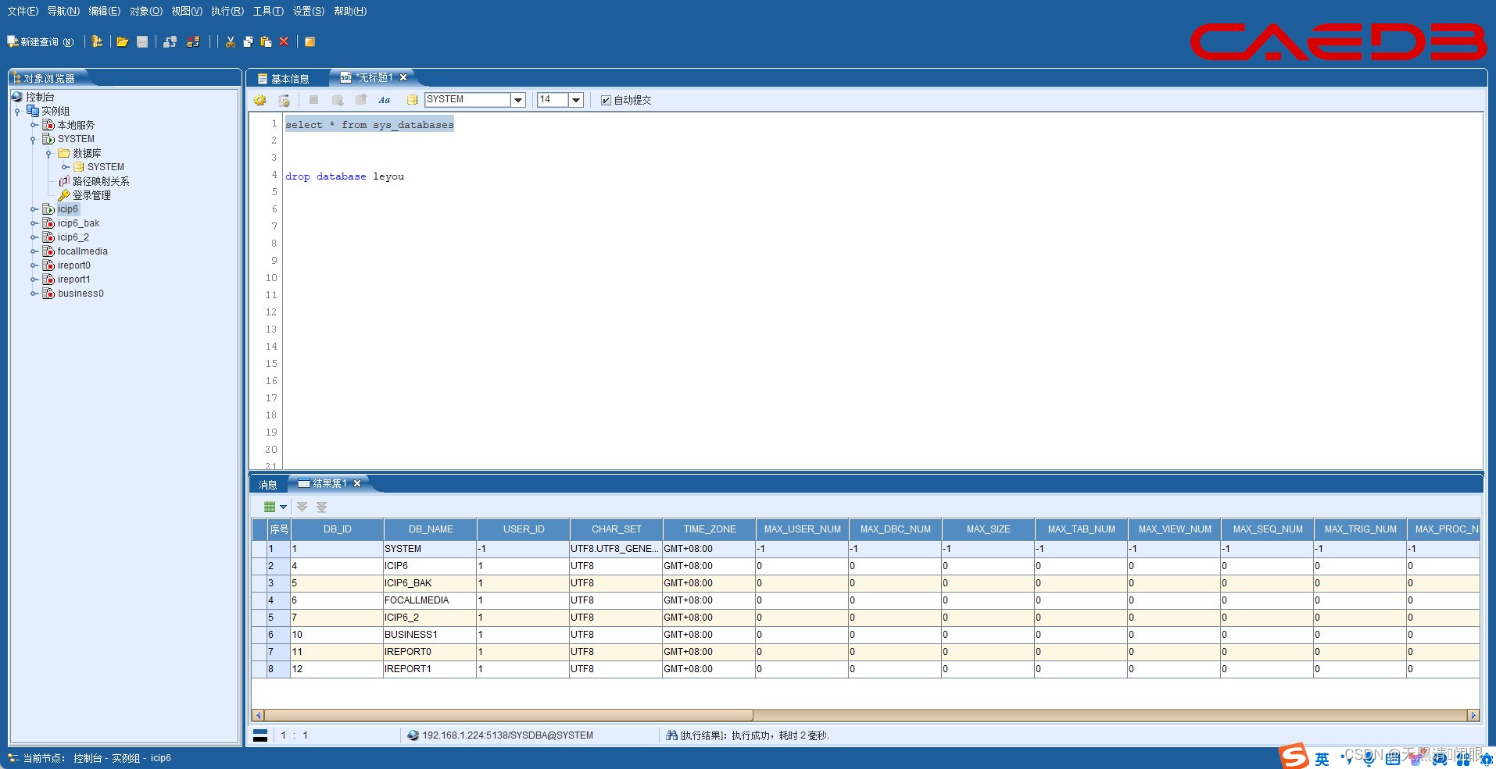Viewport: 1496px width, 769px height.
Task: Open the 帮助(H) menu
Action: (x=350, y=11)
